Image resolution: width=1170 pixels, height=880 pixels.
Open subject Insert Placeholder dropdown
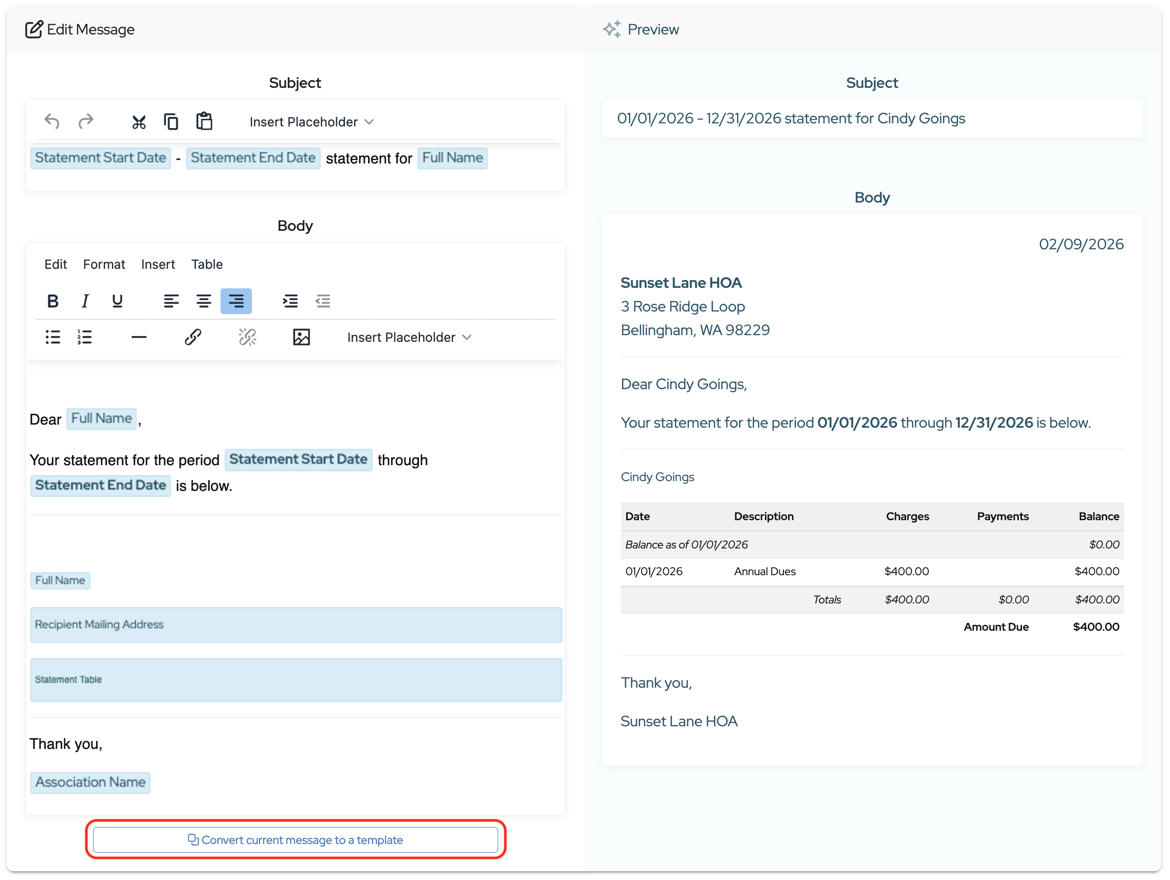coord(311,122)
